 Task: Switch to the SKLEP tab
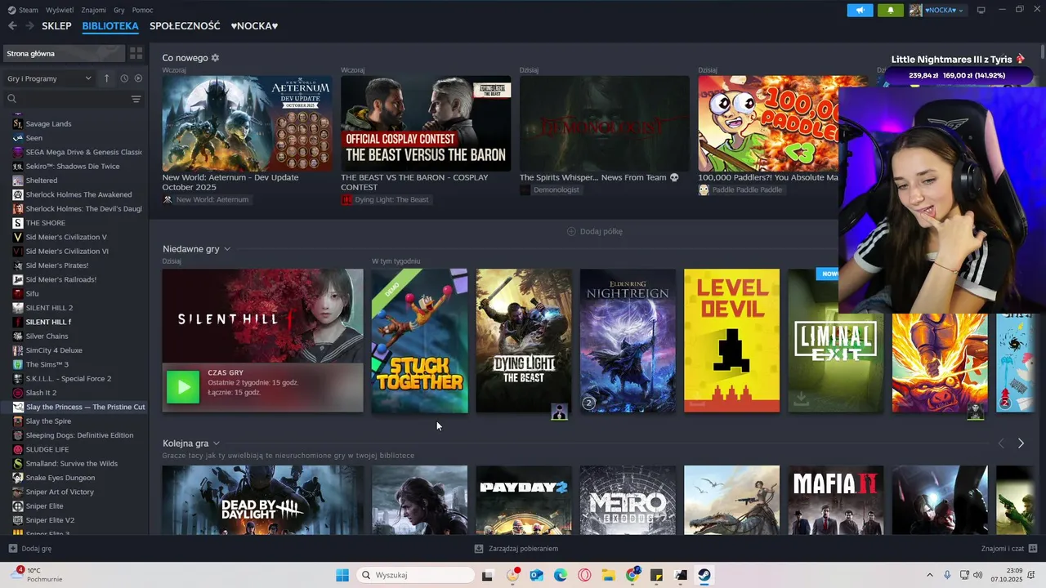56,26
